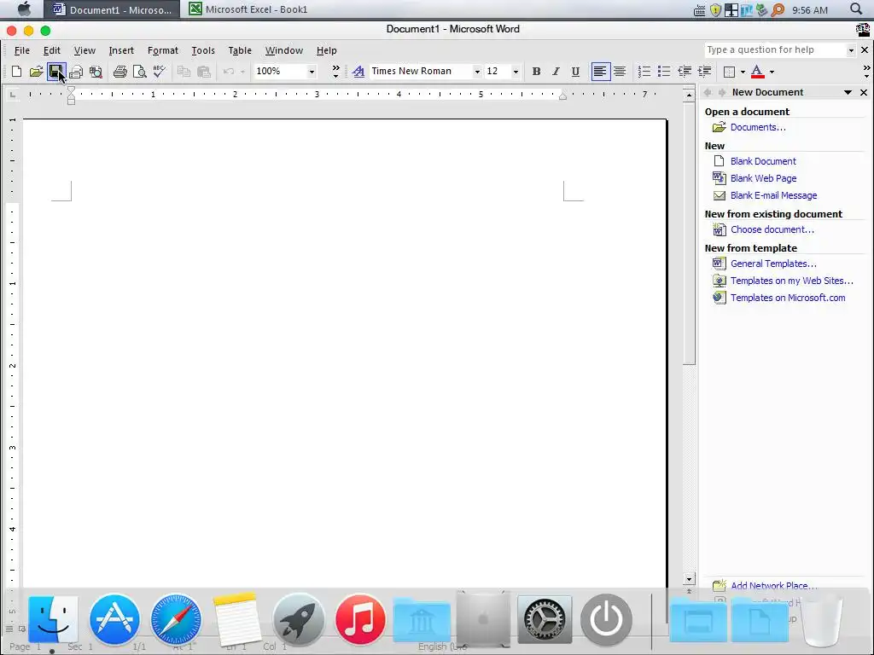
Task: Launch Safari from the dock
Action: click(x=176, y=619)
